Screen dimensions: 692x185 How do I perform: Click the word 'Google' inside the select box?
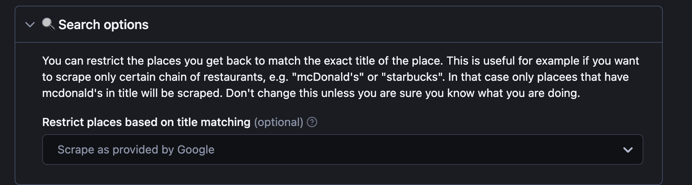pyautogui.click(x=196, y=149)
